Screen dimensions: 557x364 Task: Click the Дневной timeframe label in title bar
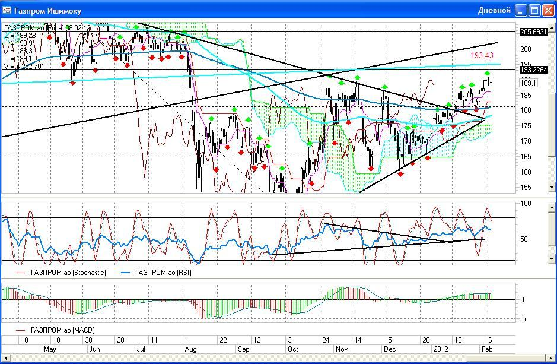point(494,11)
